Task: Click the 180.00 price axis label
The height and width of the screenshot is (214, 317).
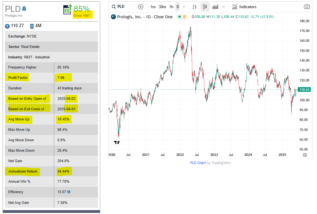Action: pos(304,21)
